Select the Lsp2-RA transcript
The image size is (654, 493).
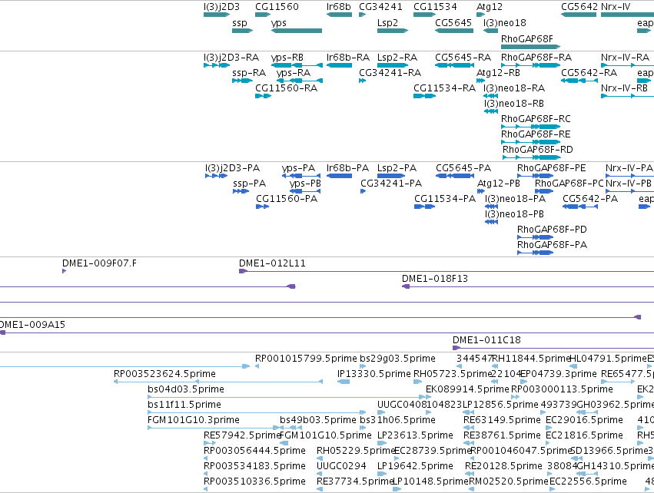pyautogui.click(x=393, y=65)
